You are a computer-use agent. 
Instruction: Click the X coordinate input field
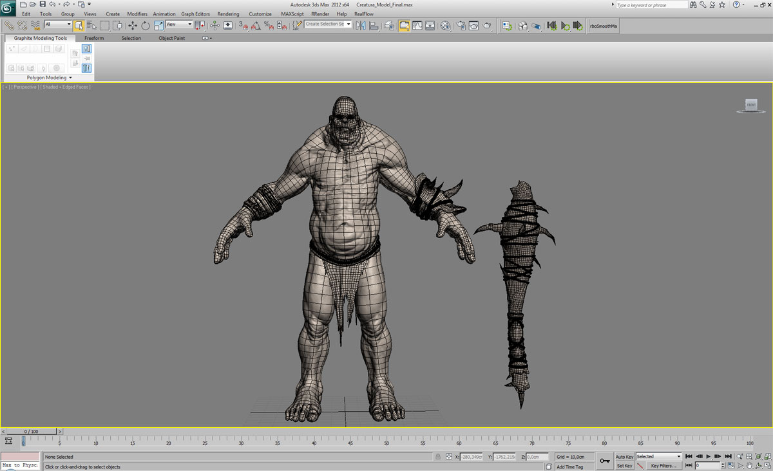471,457
